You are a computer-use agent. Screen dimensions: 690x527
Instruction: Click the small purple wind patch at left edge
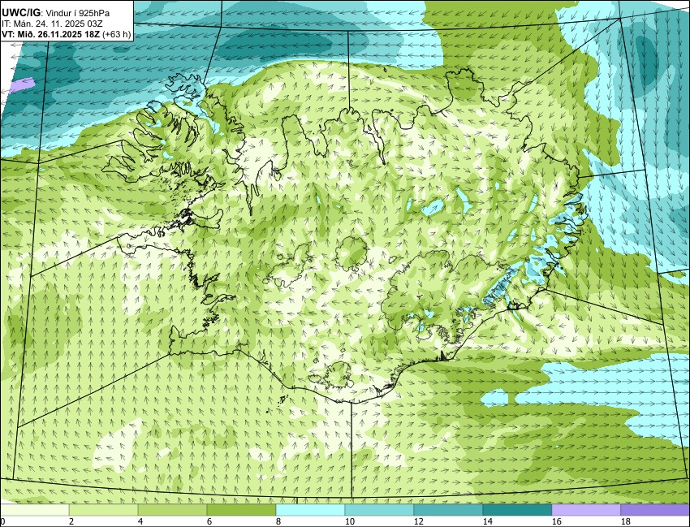coord(24,84)
